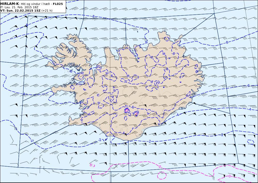Click the 'VT: Sun. 22.02.2015 15Z' valid time
Viewport: 258px width, 183px height.
click(x=20, y=11)
